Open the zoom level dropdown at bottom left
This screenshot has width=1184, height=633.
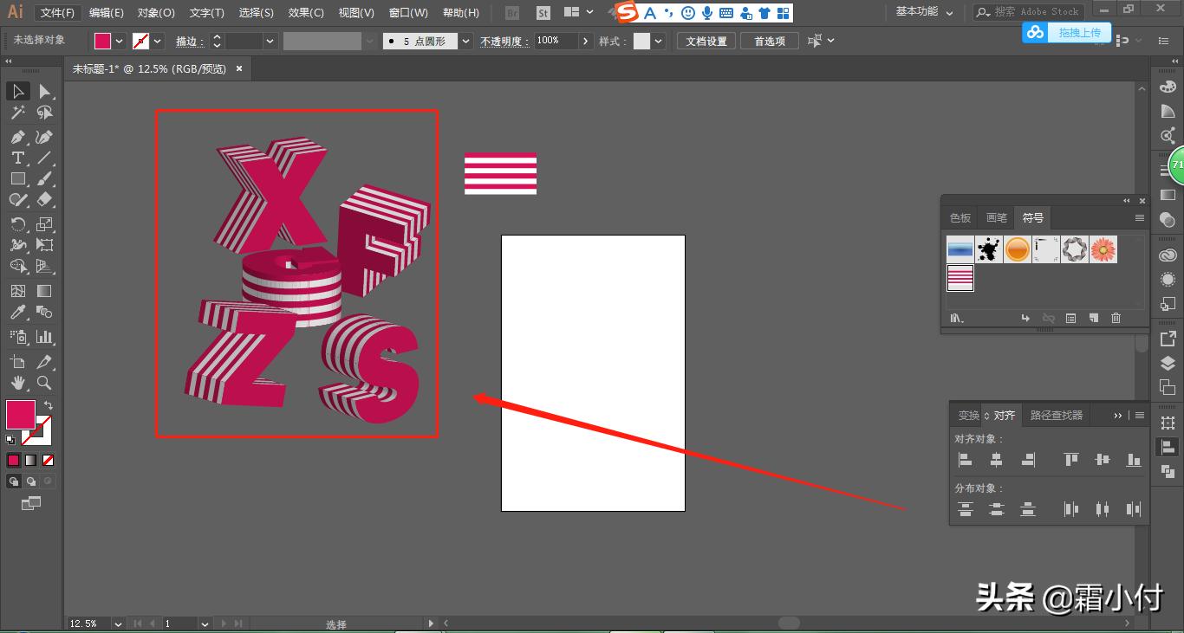[117, 623]
